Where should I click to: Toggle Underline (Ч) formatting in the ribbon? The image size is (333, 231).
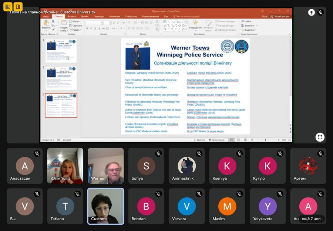[95, 28]
